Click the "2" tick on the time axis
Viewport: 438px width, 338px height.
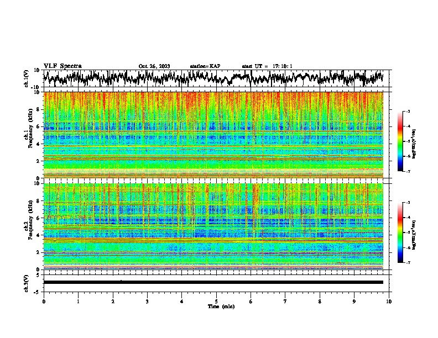pos(113,302)
